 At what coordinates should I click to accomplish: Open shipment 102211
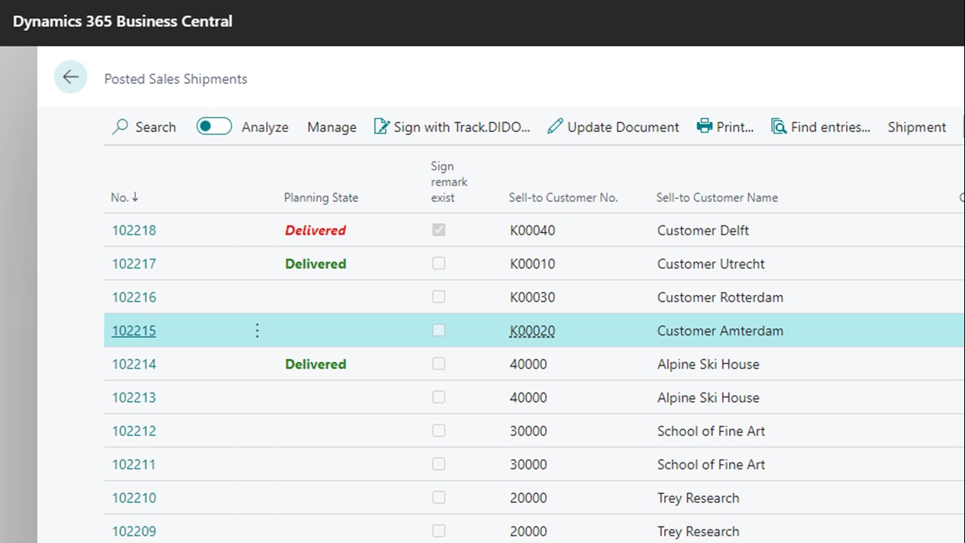tap(134, 464)
